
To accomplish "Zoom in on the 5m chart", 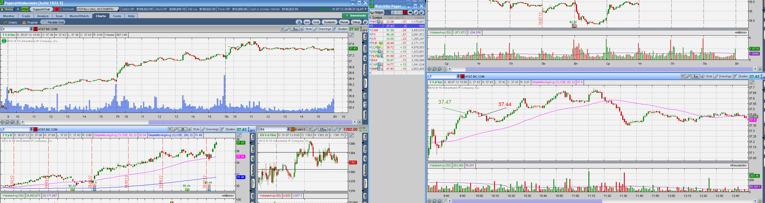I will [8, 122].
